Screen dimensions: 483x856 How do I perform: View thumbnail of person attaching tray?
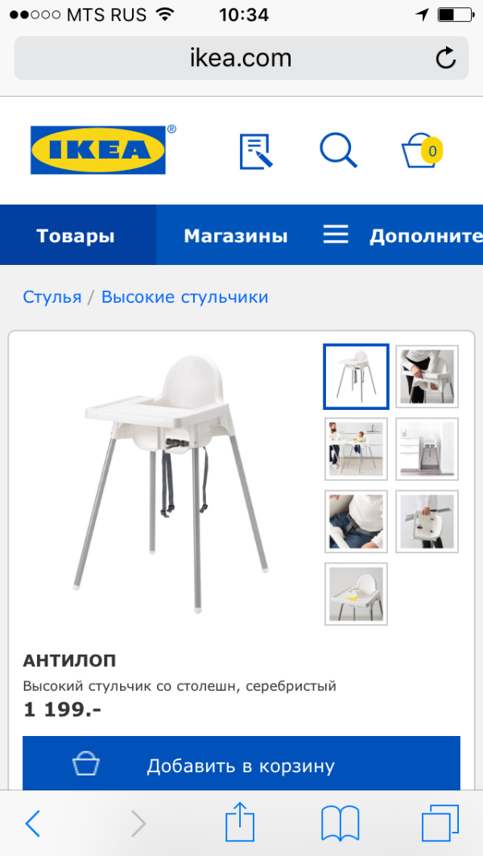(x=427, y=377)
